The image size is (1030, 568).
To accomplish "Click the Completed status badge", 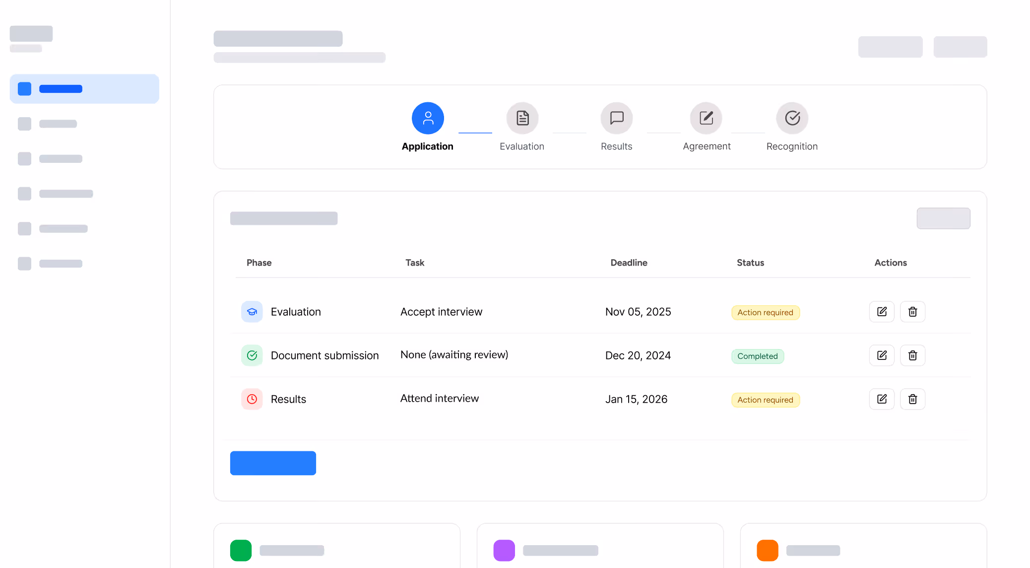I will 758,356.
